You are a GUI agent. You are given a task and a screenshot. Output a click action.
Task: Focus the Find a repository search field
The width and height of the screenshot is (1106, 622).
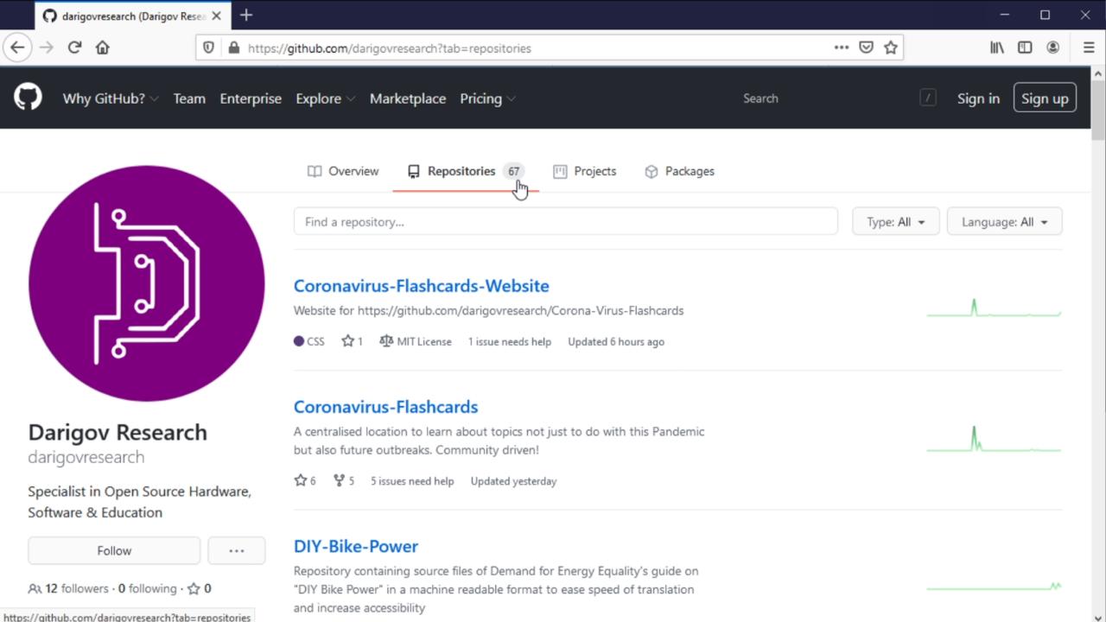click(x=565, y=222)
